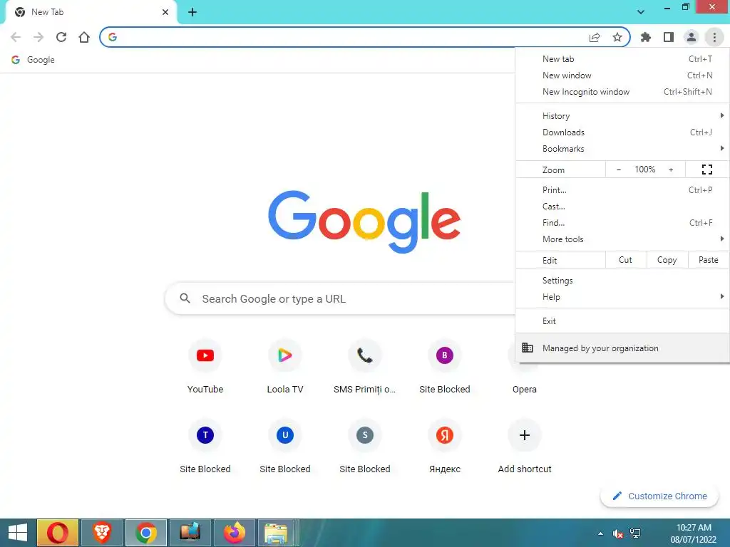Open the Home page icon
Screen dimensions: 730x547
[84, 37]
